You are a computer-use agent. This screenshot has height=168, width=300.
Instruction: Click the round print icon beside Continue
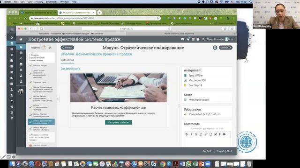215,48
